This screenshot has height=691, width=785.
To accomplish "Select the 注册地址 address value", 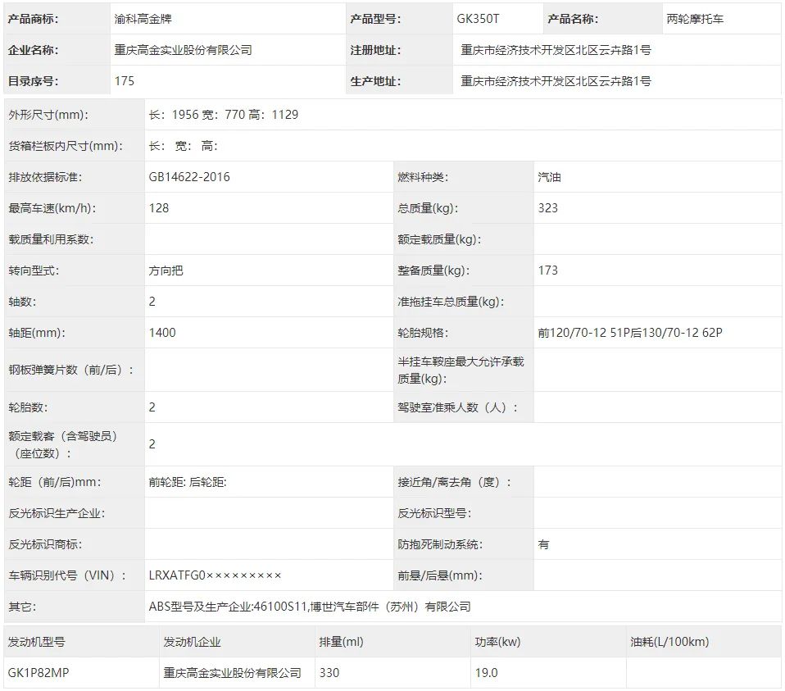I will (556, 50).
